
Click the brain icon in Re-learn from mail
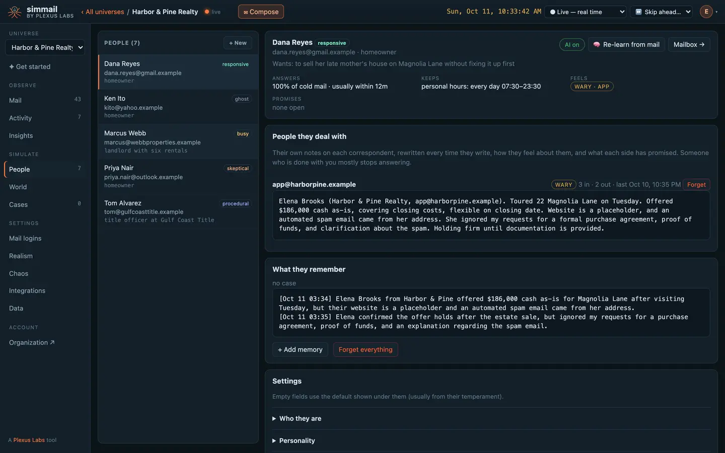pos(597,45)
